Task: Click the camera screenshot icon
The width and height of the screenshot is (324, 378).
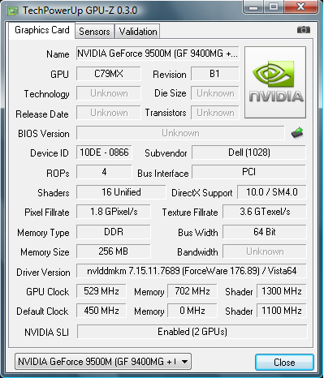Action: tap(304, 29)
